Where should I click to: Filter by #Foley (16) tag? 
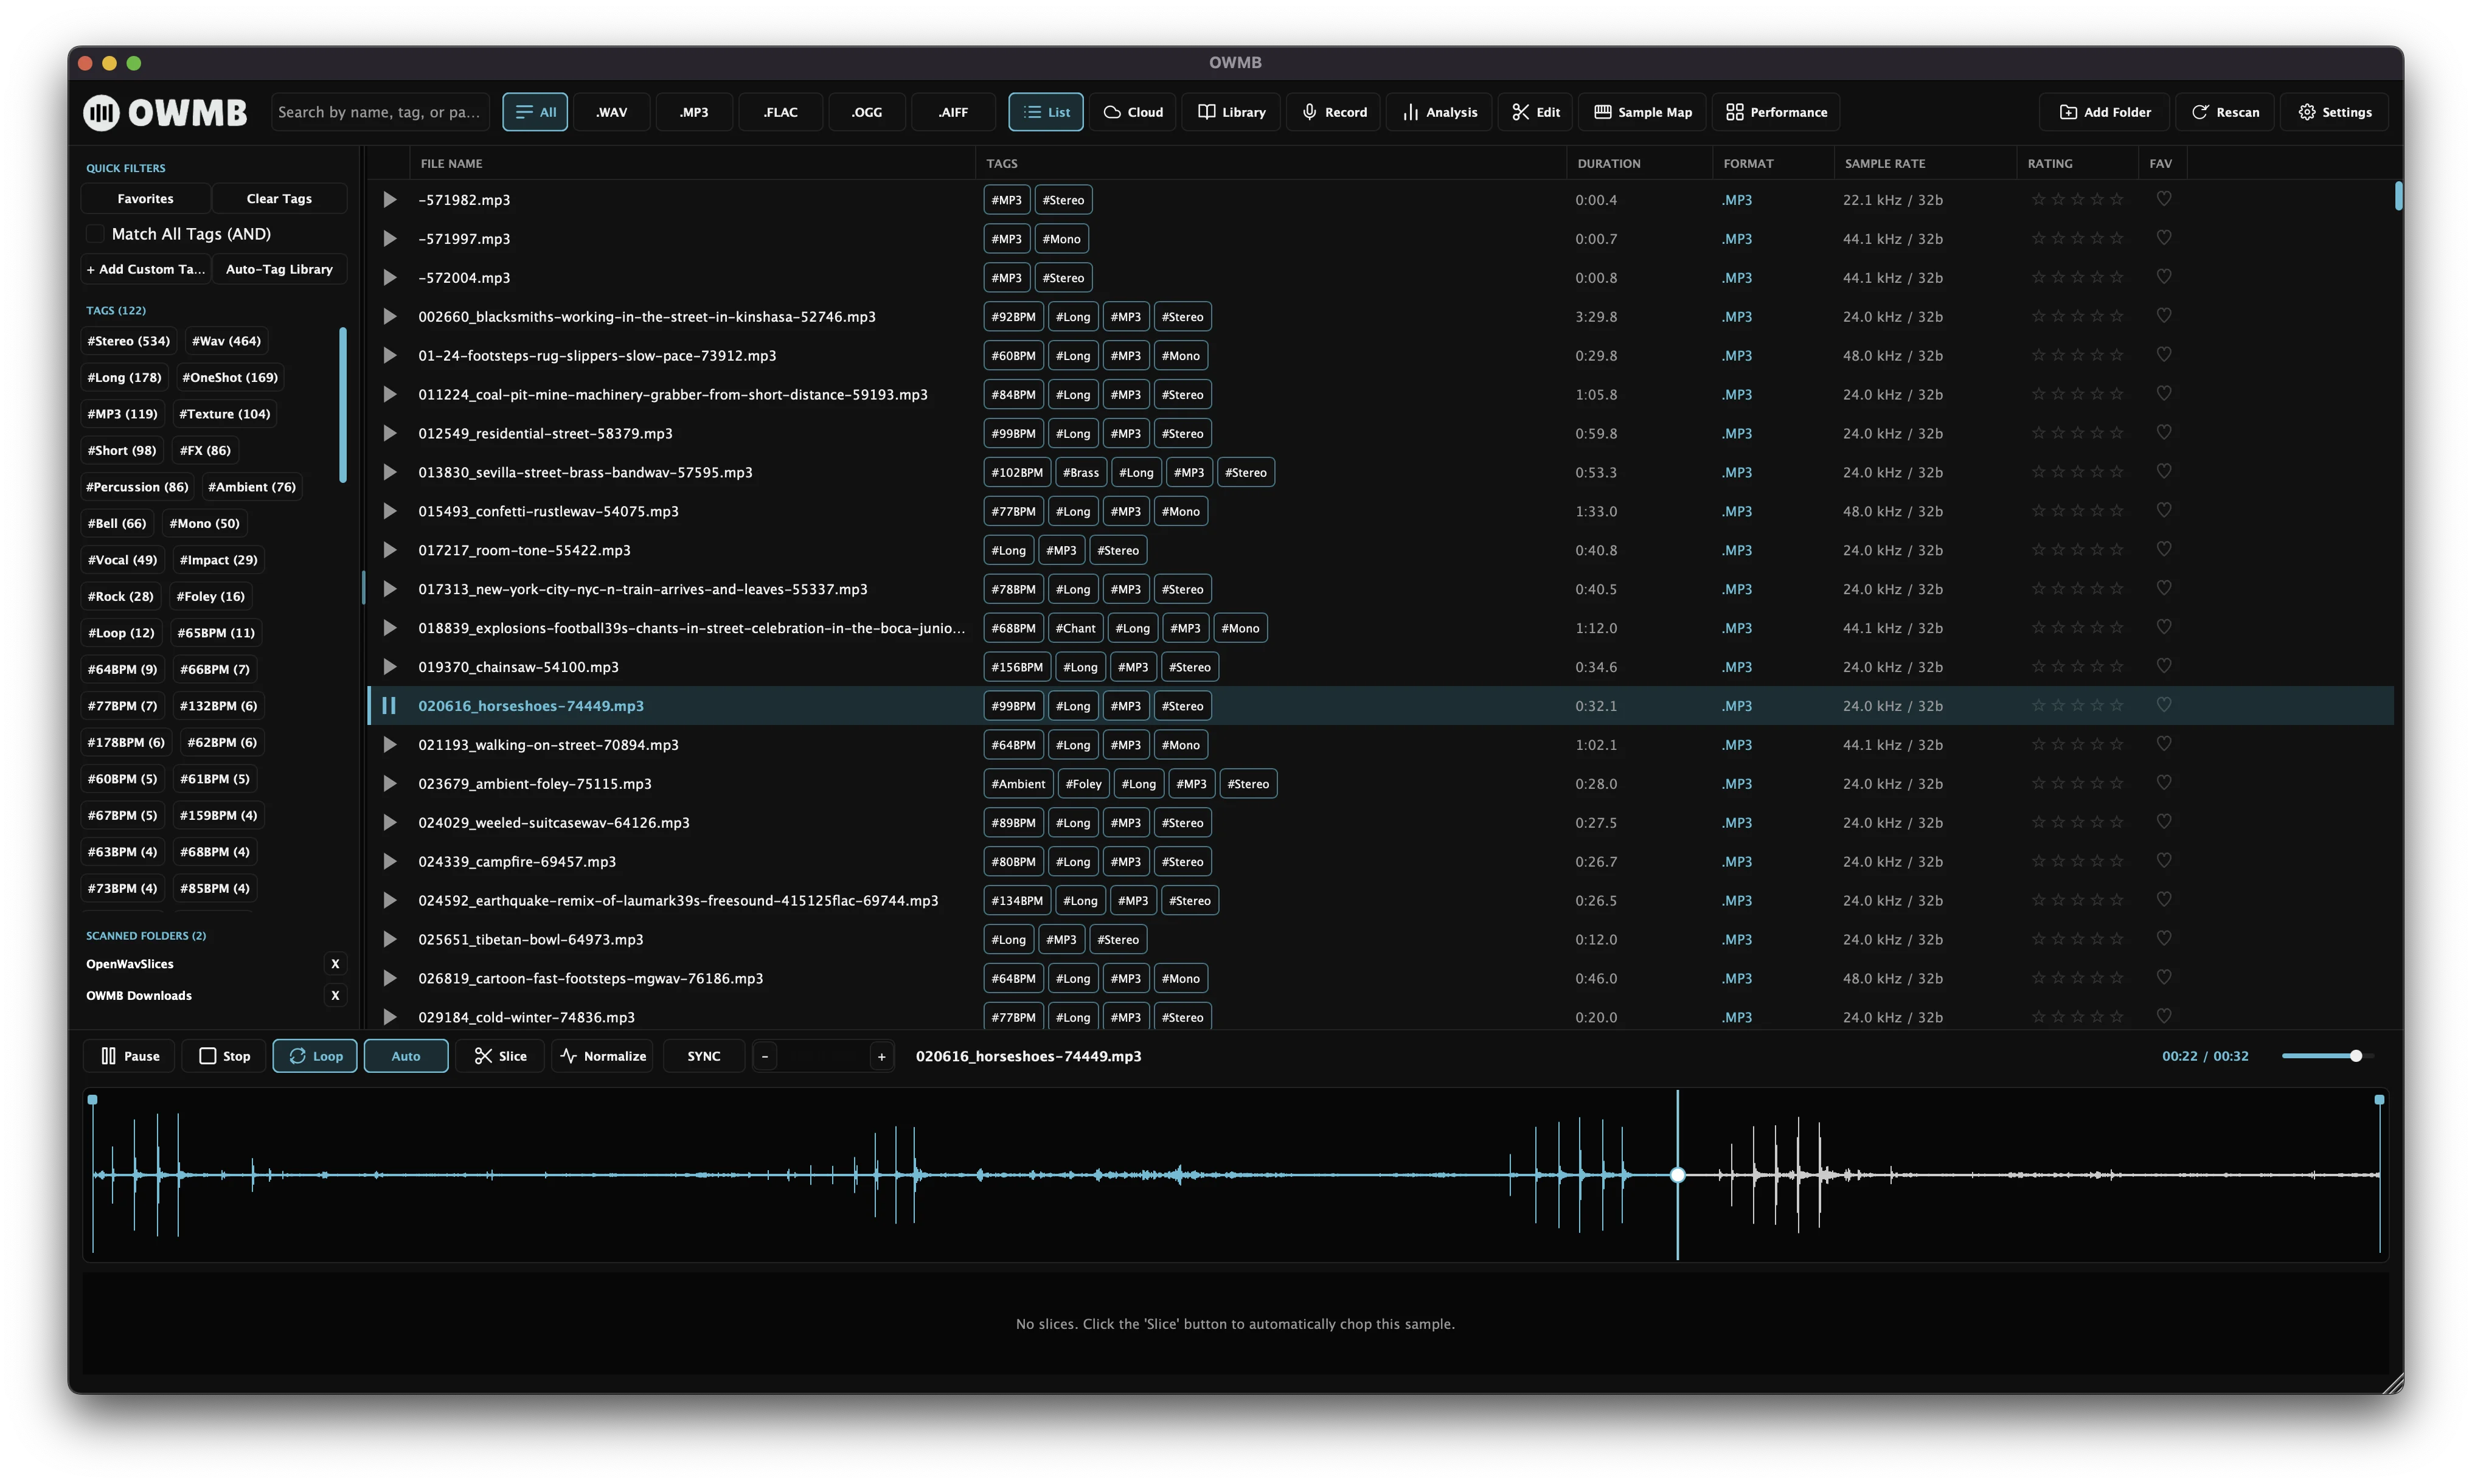pyautogui.click(x=211, y=596)
